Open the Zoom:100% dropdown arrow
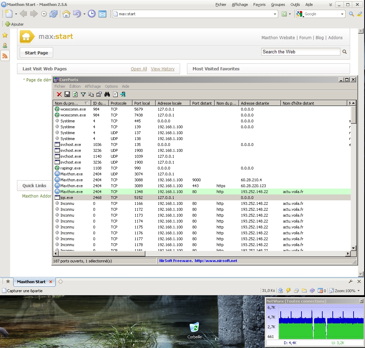This screenshot has width=365, height=348. [x=358, y=290]
